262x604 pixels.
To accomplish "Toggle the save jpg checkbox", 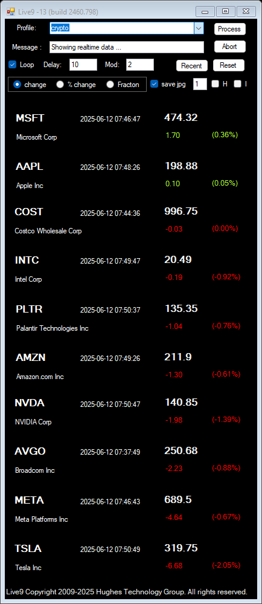I will (x=155, y=84).
